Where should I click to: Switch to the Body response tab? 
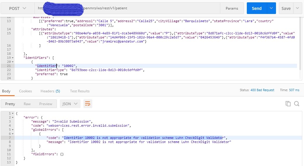click(x=6, y=91)
